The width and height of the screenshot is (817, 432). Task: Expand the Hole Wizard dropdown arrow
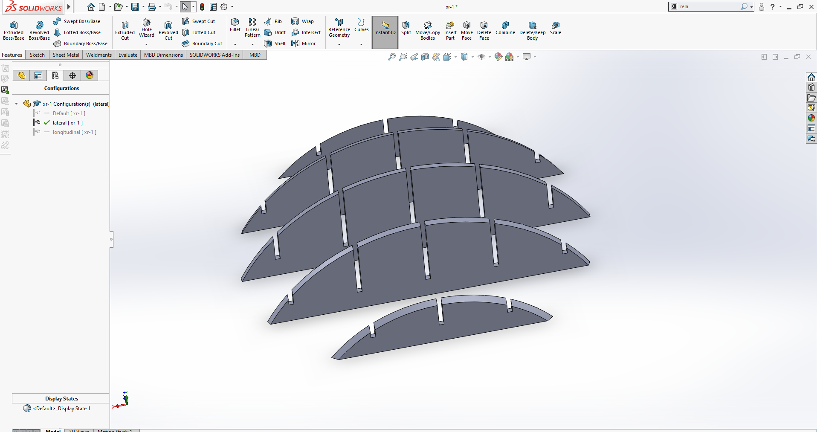[x=146, y=44]
